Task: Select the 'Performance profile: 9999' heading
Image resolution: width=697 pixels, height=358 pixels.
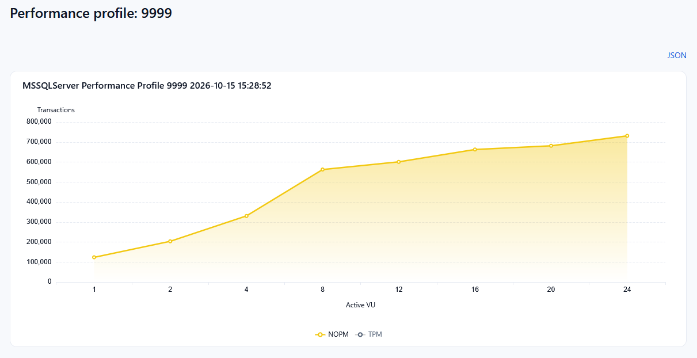Action: pos(91,13)
